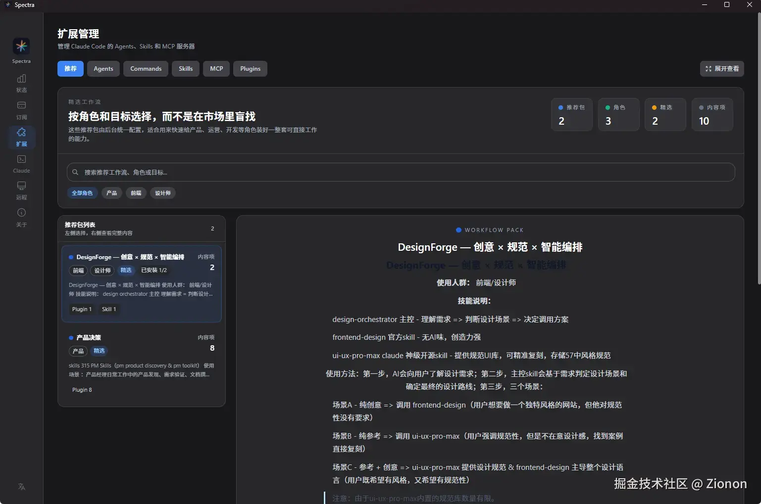Click the 产品 tag on 产品决策 card
This screenshot has width=761, height=504.
tap(78, 351)
